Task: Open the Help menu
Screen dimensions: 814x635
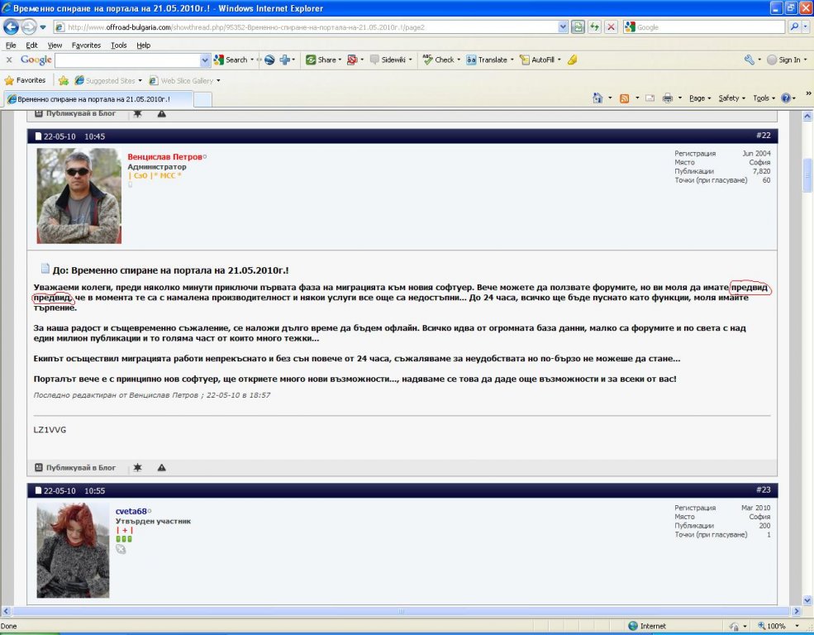Action: 143,45
